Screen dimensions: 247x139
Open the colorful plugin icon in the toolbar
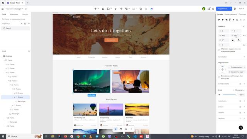tap(152, 9)
